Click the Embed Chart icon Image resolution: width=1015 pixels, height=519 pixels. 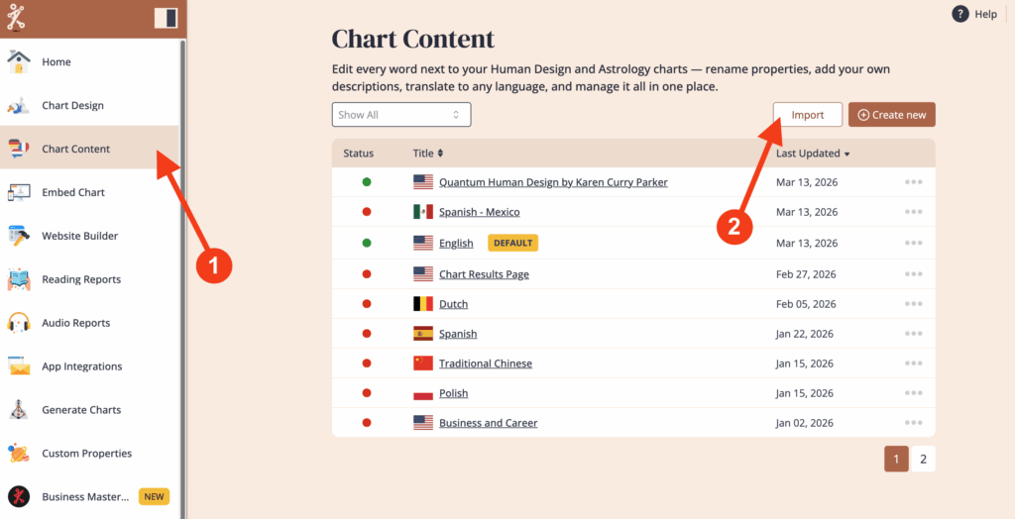(19, 192)
